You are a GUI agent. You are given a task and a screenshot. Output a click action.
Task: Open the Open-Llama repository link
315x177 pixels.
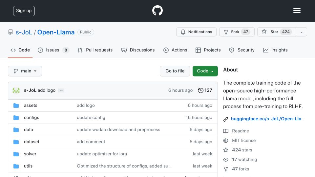coord(56,32)
